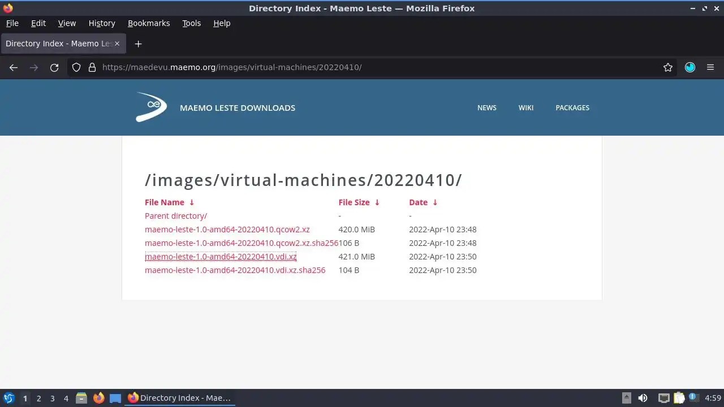Screen dimensions: 724x407
Task: Open the Firefox account profile icon
Action: click(x=690, y=67)
